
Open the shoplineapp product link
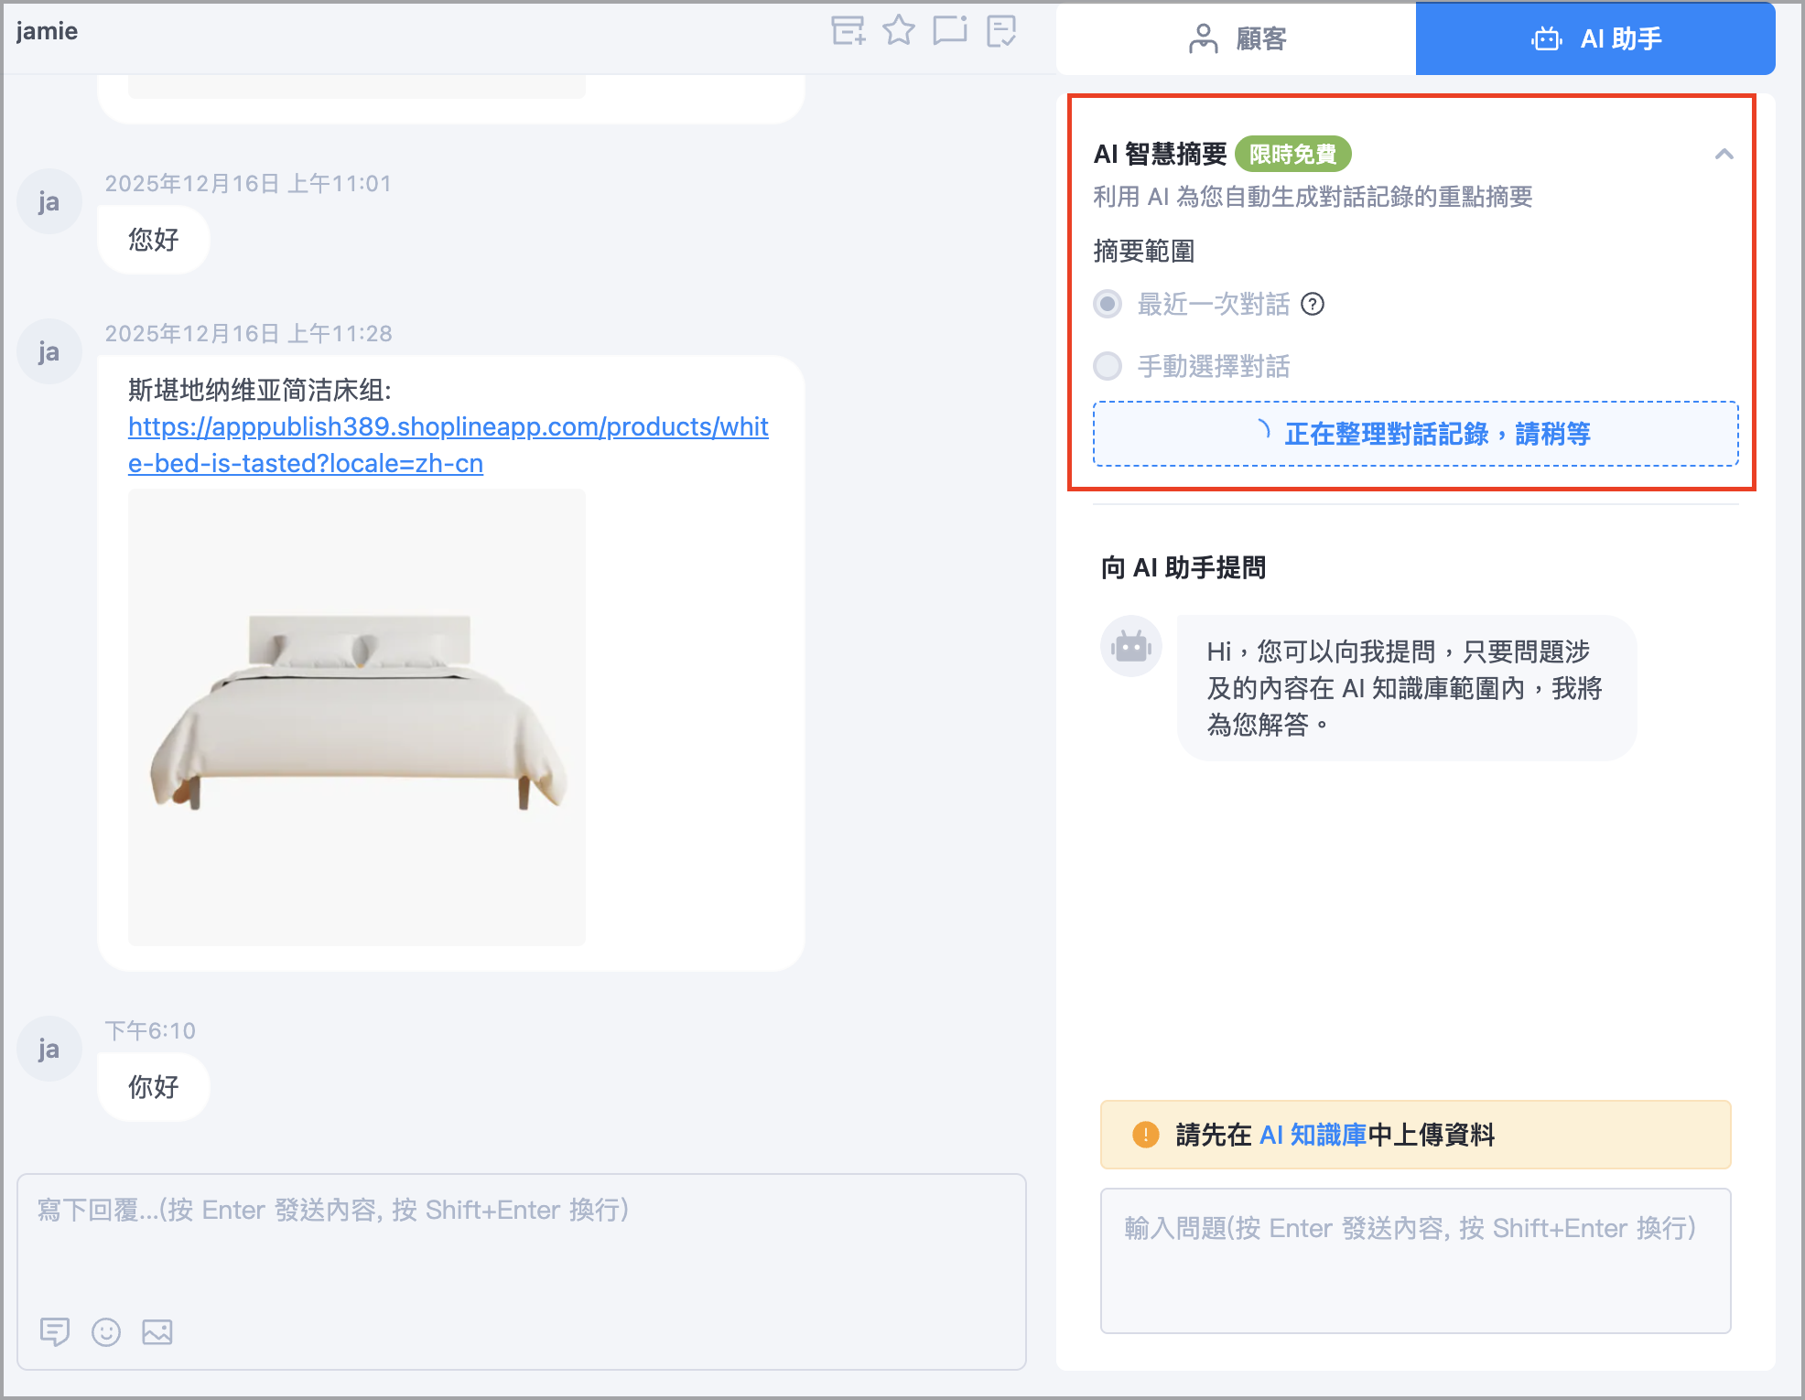pyautogui.click(x=448, y=445)
